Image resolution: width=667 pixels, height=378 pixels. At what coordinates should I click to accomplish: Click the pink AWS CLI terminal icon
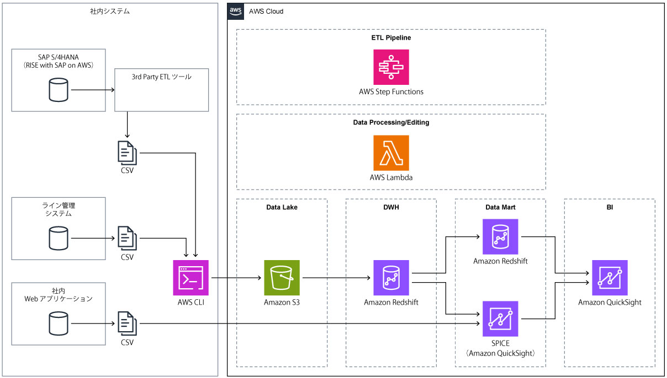190,278
